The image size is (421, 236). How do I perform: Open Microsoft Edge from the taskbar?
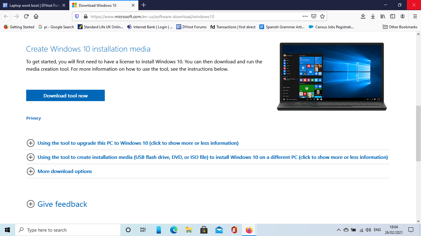174,230
